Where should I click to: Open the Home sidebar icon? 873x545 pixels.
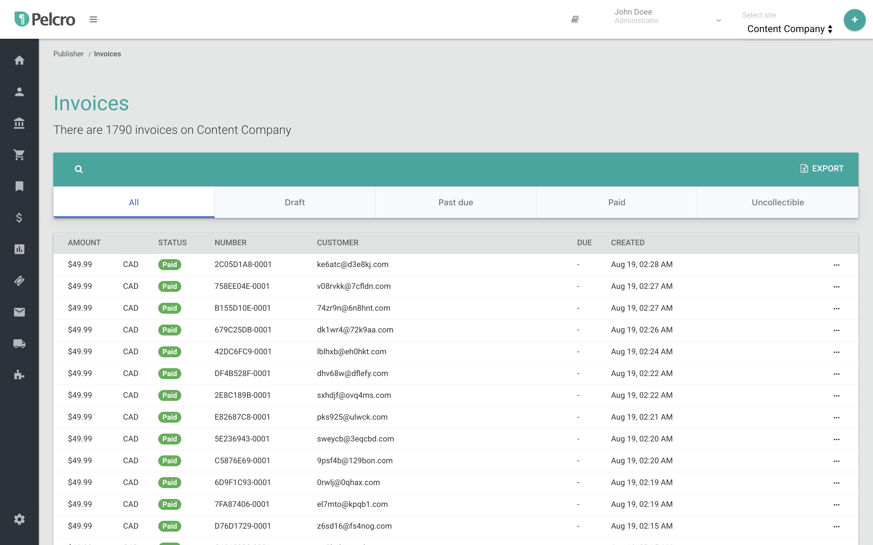coord(19,60)
